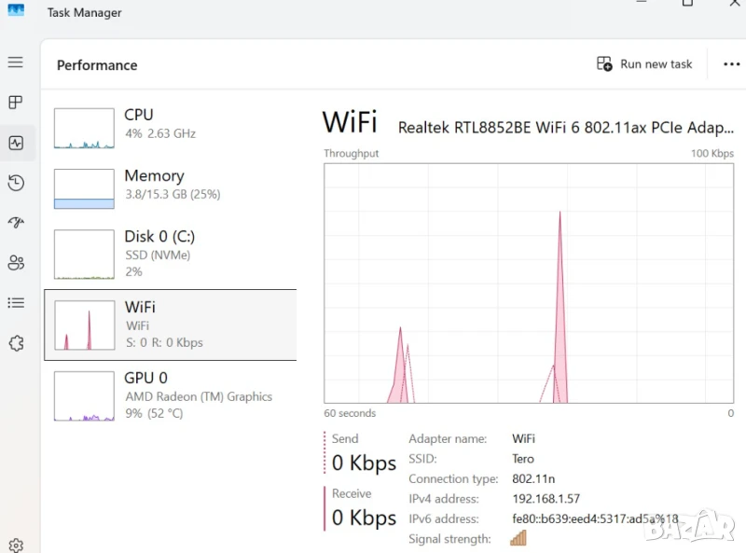The image size is (746, 553).
Task: Click the WiFi throughput graph
Action: coord(529,283)
